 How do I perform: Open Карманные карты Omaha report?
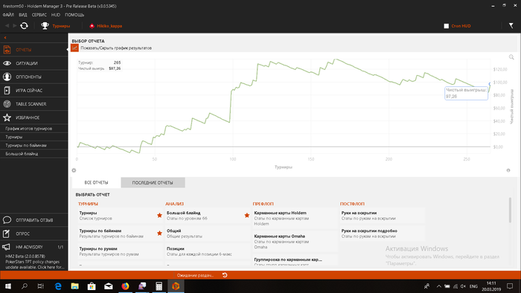click(x=295, y=242)
